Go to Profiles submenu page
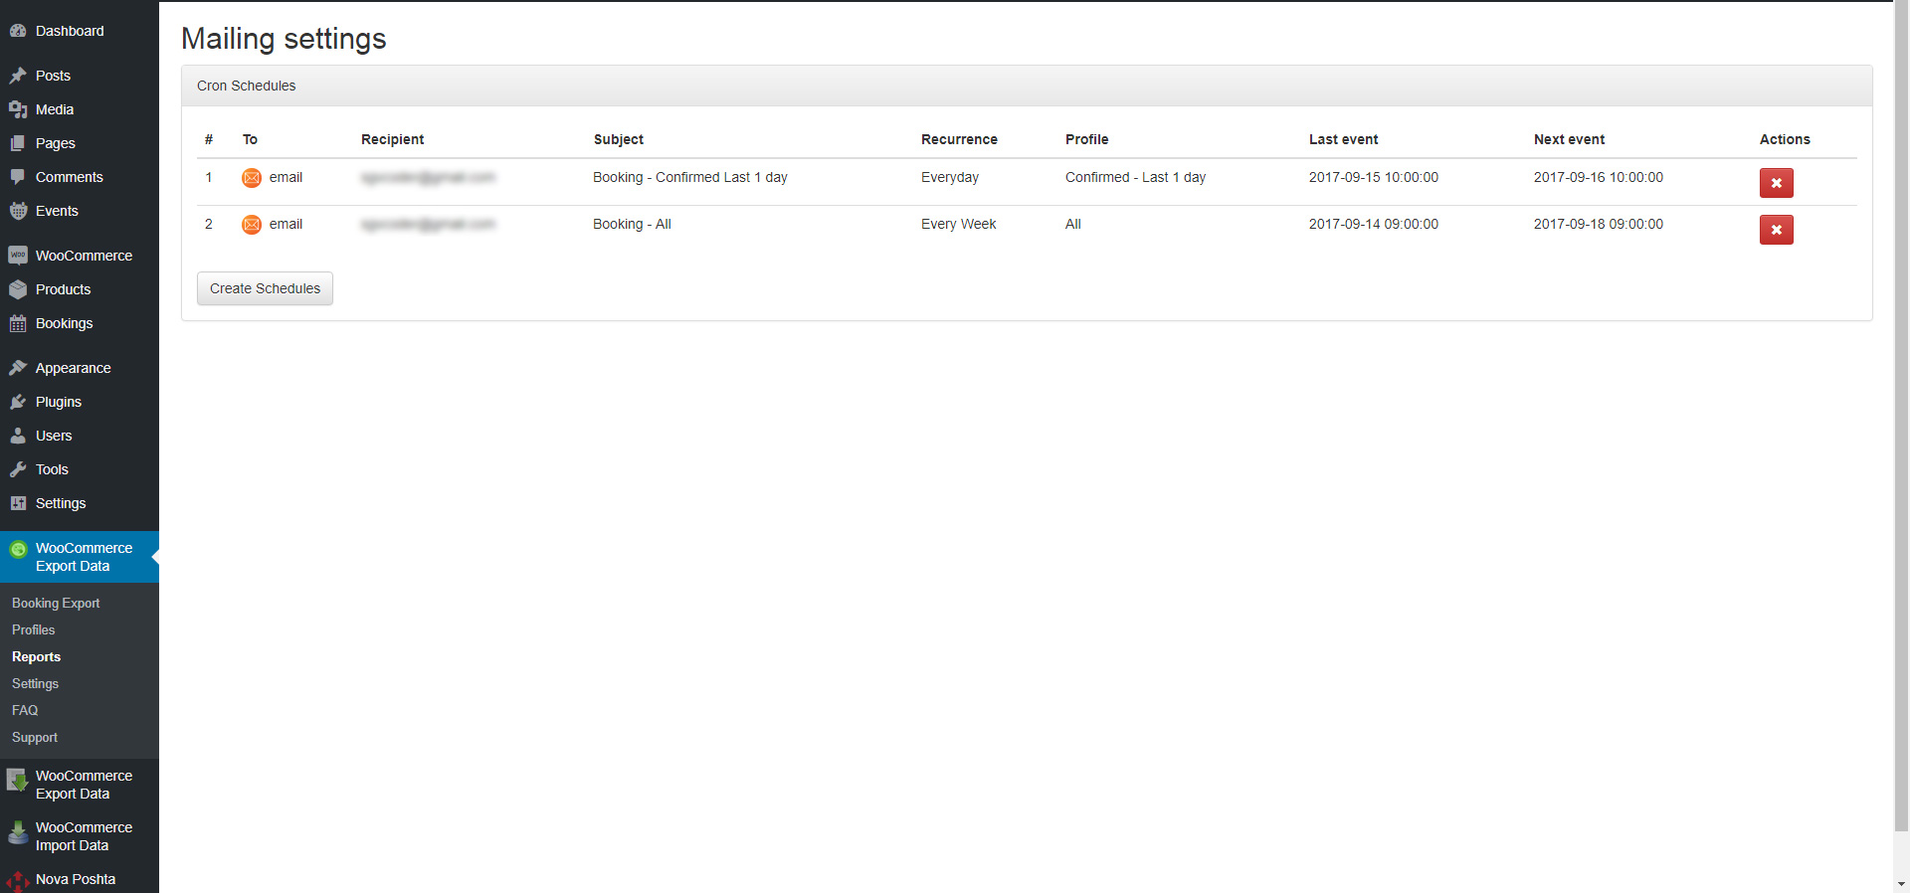 point(34,629)
